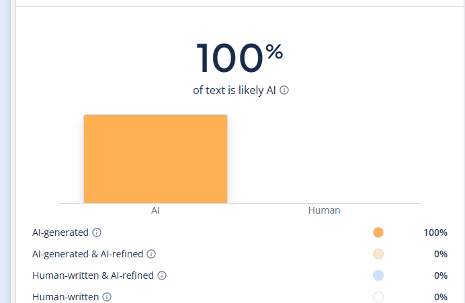Click the 100% value for AI-generated
The image size is (465, 303).
point(435,232)
